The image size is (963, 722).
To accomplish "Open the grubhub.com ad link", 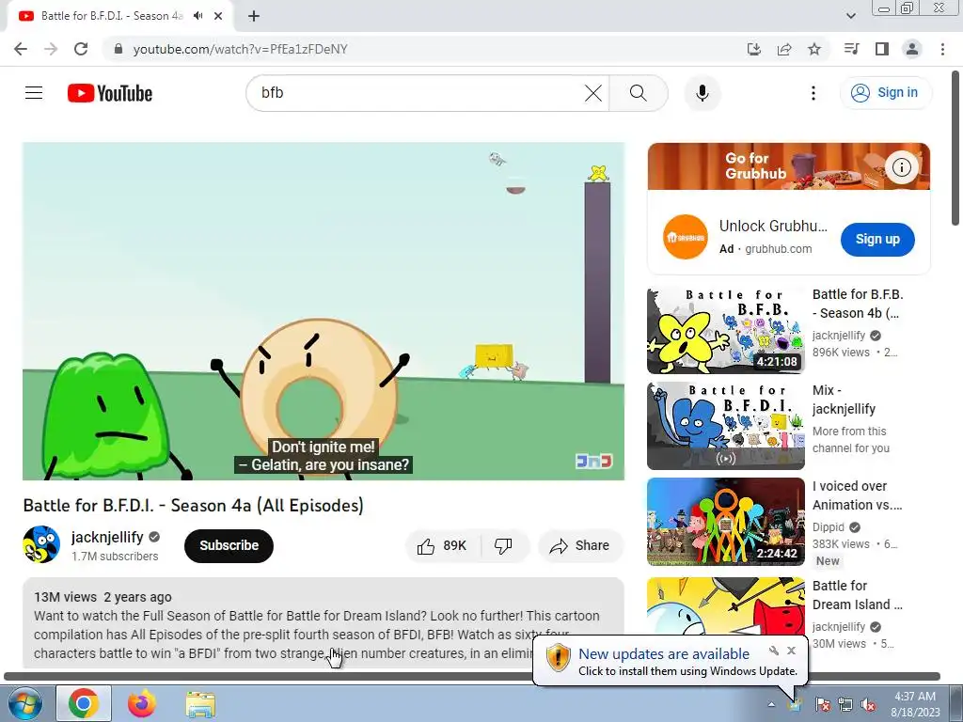I will (778, 249).
